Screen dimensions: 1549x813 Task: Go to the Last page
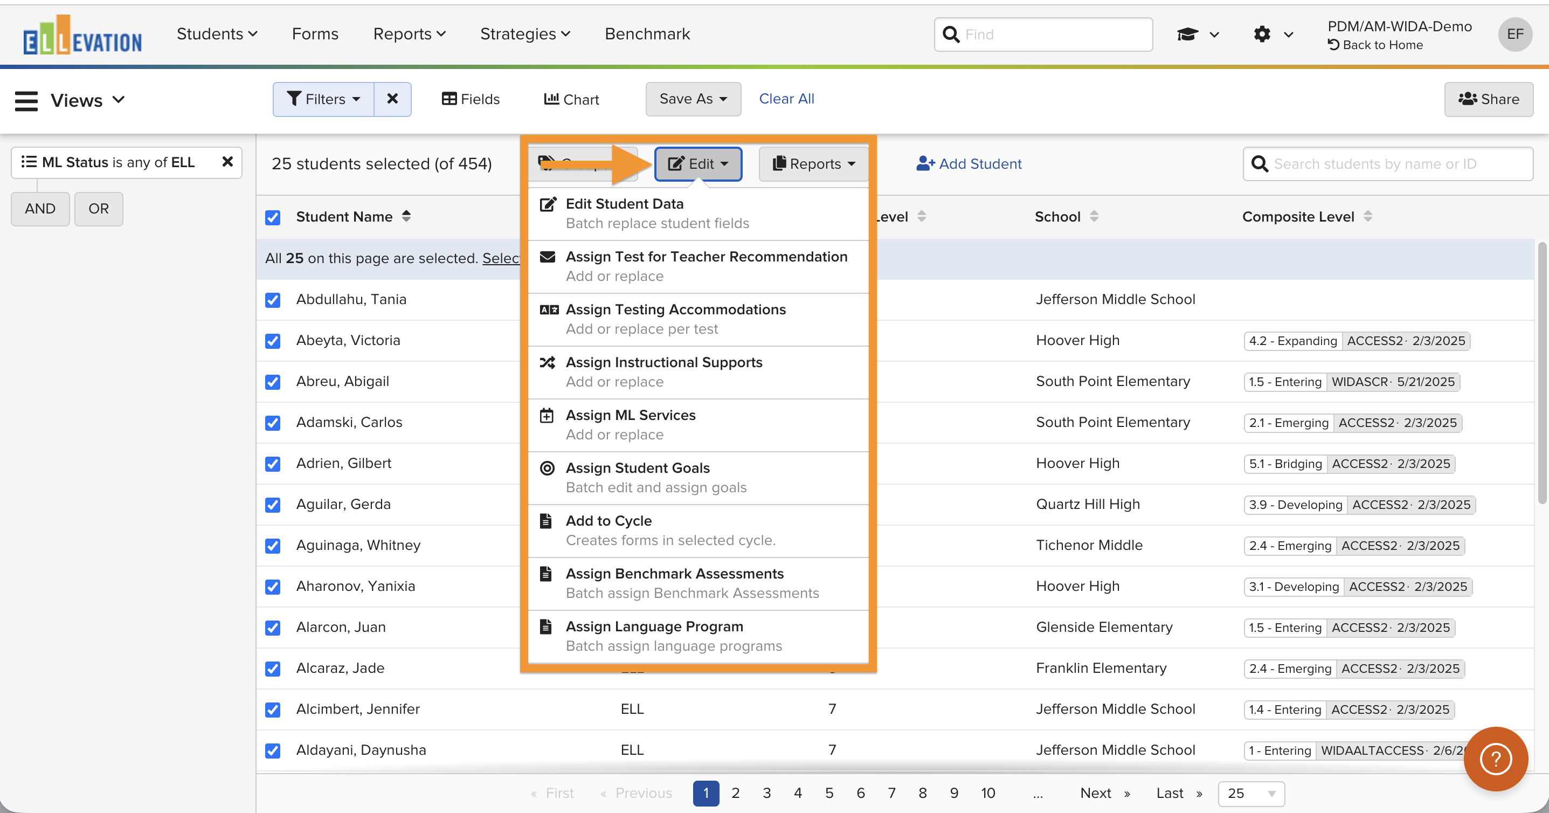1179,793
